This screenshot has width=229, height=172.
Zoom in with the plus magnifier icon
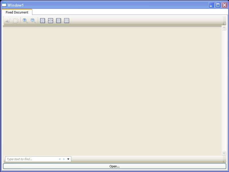25,21
